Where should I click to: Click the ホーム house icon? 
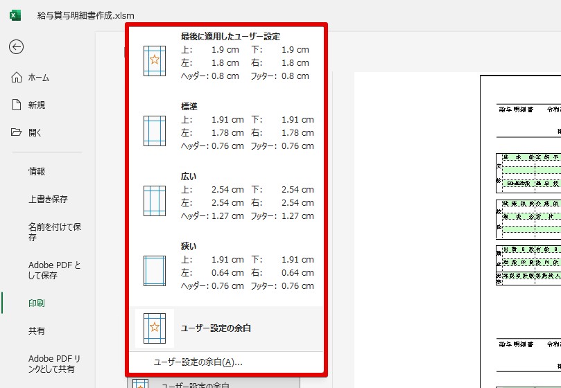click(x=17, y=78)
